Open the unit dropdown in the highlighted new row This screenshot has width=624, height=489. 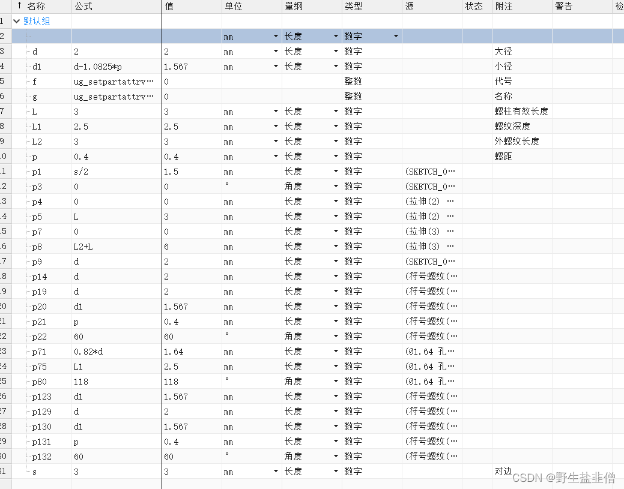point(276,36)
